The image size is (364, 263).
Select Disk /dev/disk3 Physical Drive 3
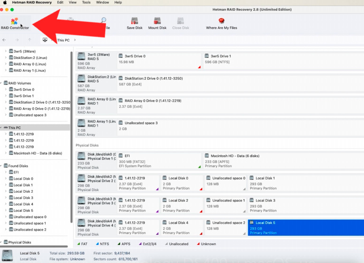(x=96, y=205)
